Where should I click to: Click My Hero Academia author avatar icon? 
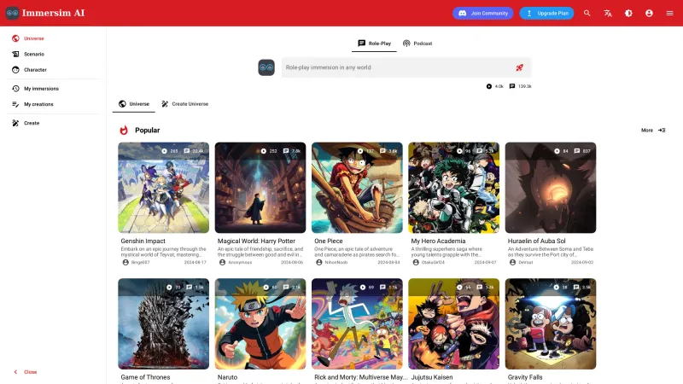416,263
